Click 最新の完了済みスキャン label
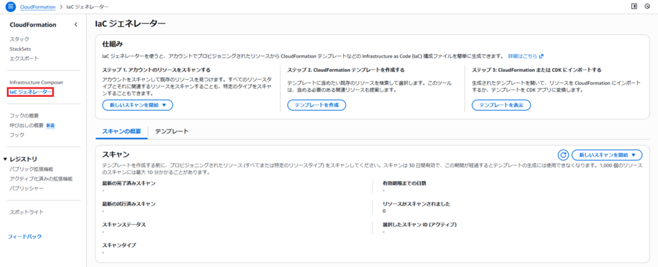The image size is (658, 267). click(129, 183)
